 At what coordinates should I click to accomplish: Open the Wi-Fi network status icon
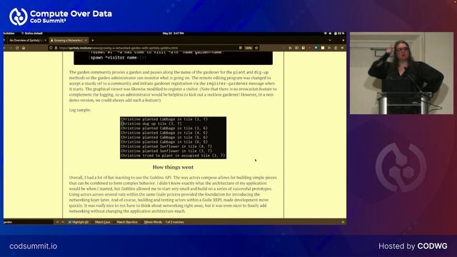pos(326,34)
